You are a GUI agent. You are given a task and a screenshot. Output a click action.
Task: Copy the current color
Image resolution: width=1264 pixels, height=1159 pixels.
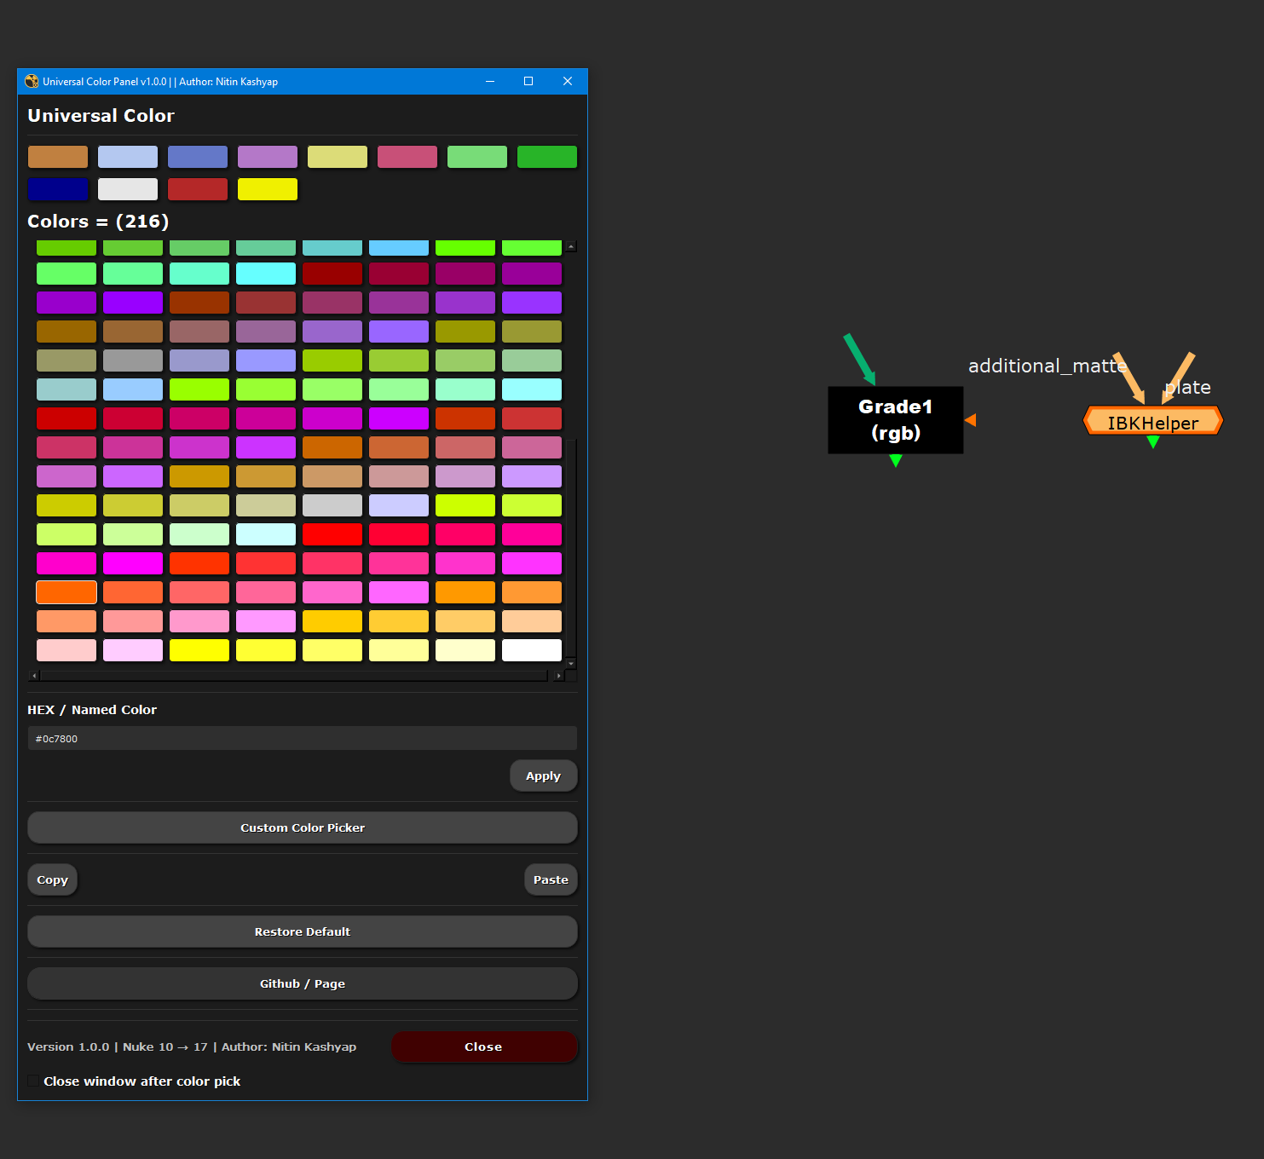pyautogui.click(x=52, y=879)
